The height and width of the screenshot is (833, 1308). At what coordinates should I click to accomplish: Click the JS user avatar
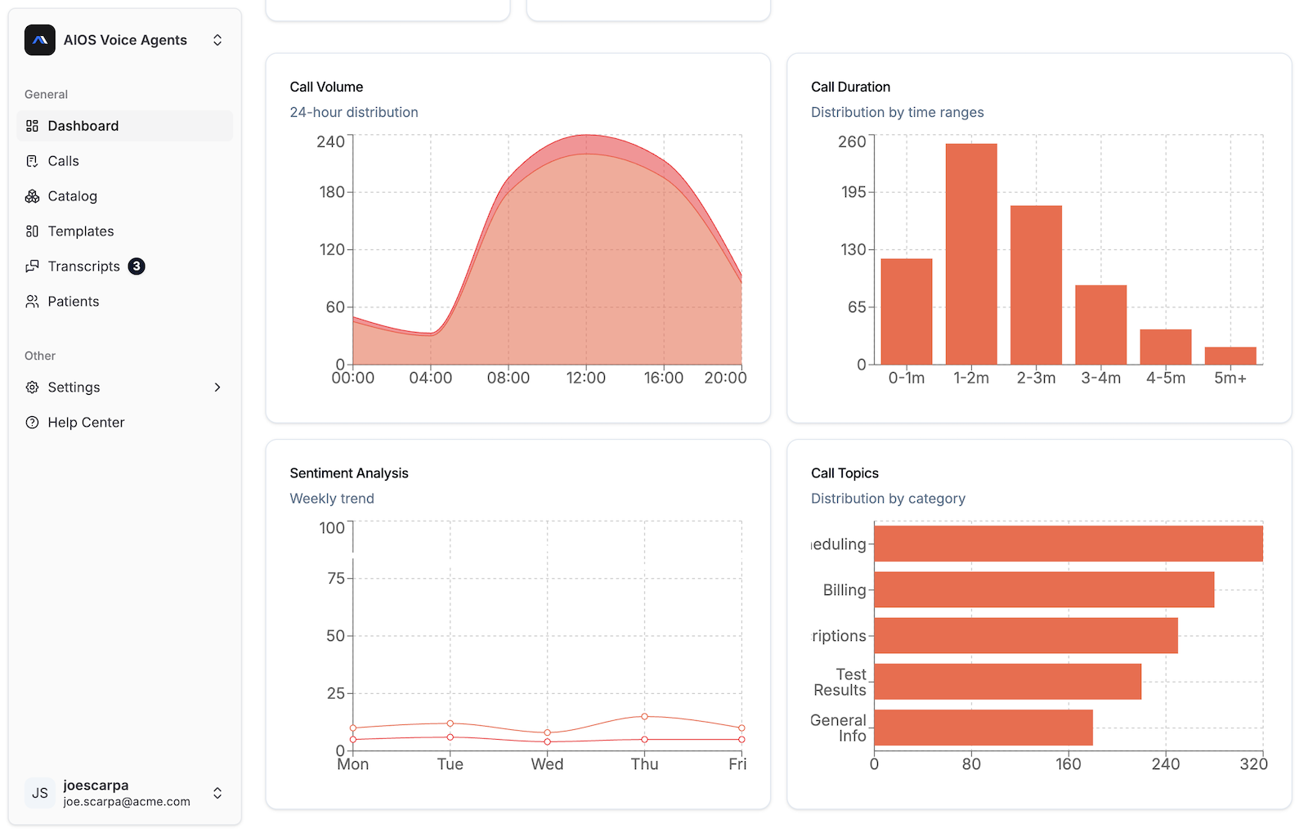pos(39,793)
